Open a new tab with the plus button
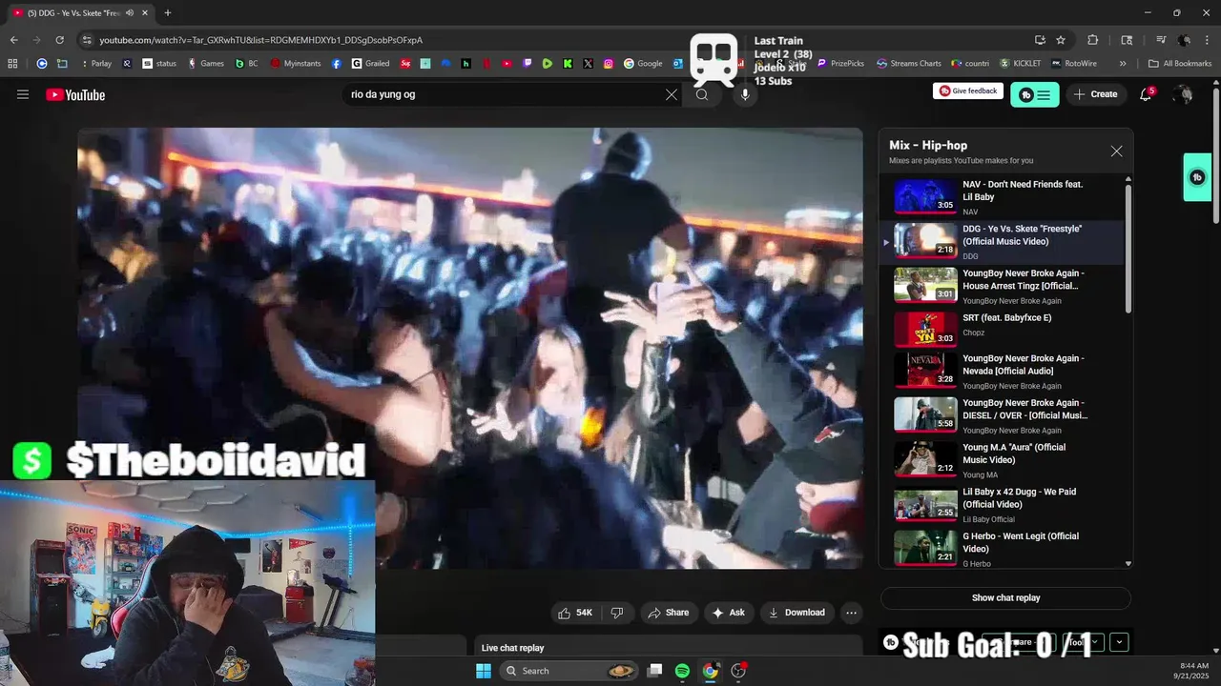 tap(168, 12)
